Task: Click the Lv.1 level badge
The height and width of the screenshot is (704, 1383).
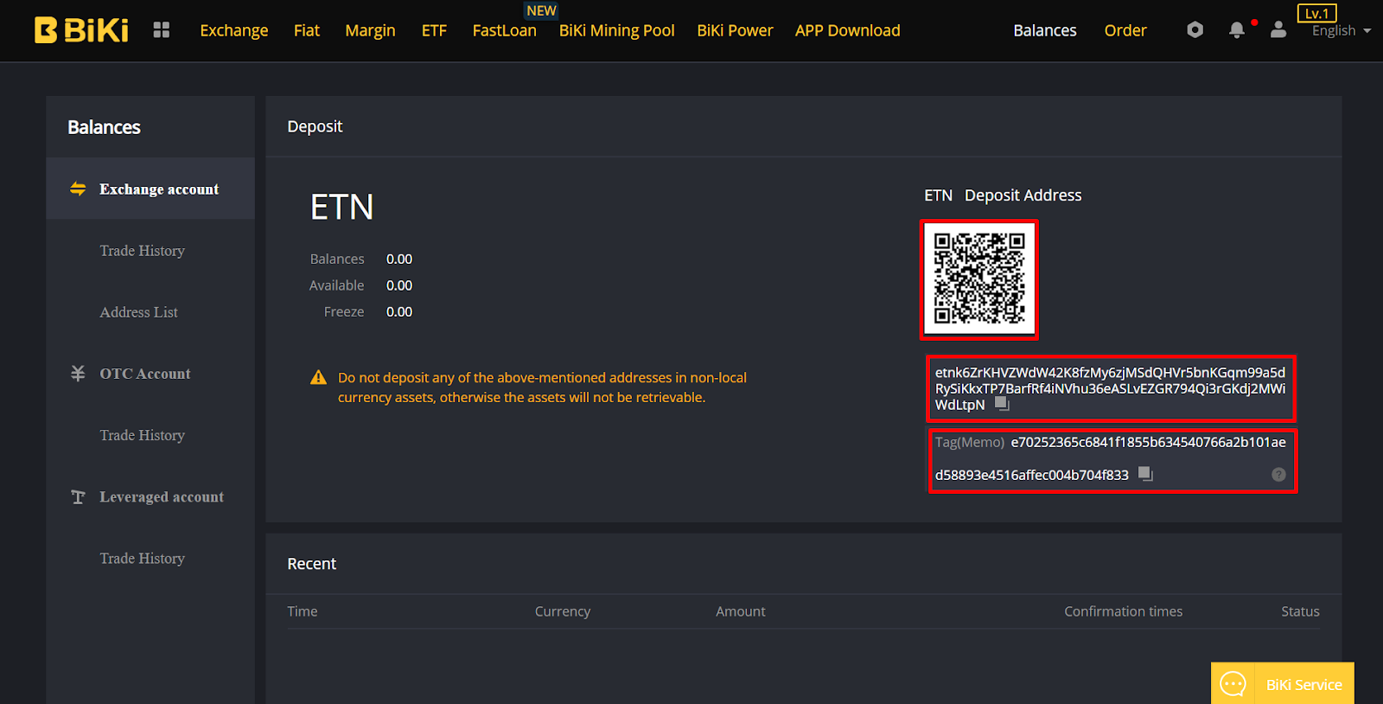Action: [1316, 13]
